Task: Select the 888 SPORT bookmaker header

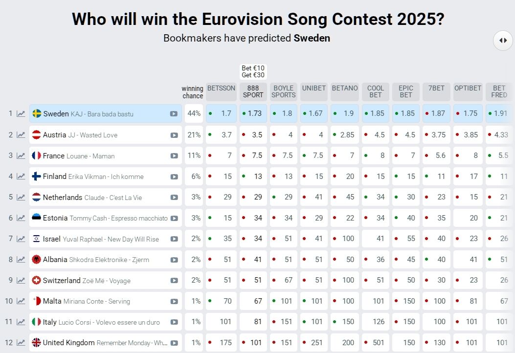Action: (x=253, y=91)
